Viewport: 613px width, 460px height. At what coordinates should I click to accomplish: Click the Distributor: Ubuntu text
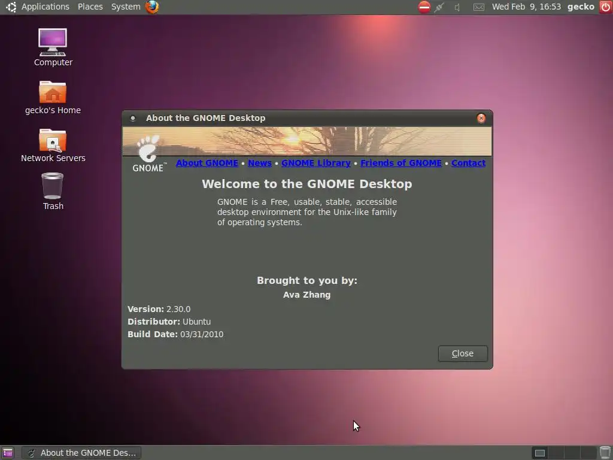[169, 322]
